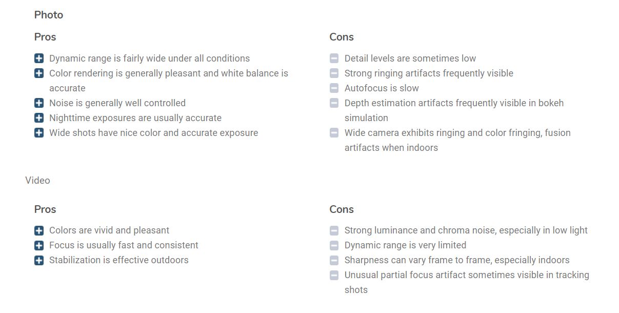619x313 pixels.
Task: Click plus icon beside 'Noise is generally well controlled'
Action: pos(39,103)
